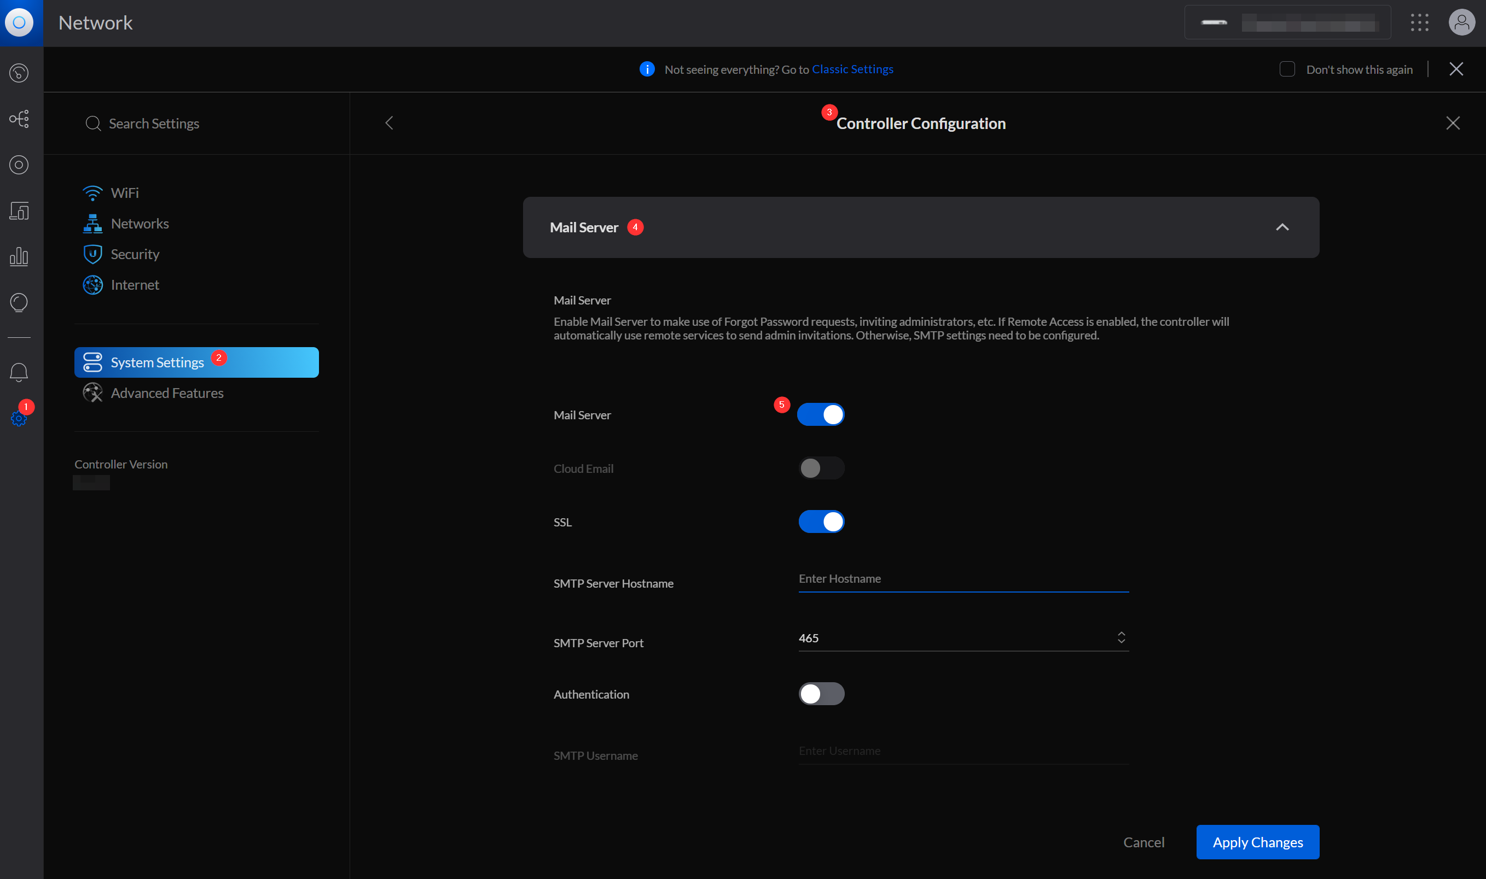This screenshot has height=879, width=1486.
Task: Click the Advanced Features icon
Action: point(93,392)
